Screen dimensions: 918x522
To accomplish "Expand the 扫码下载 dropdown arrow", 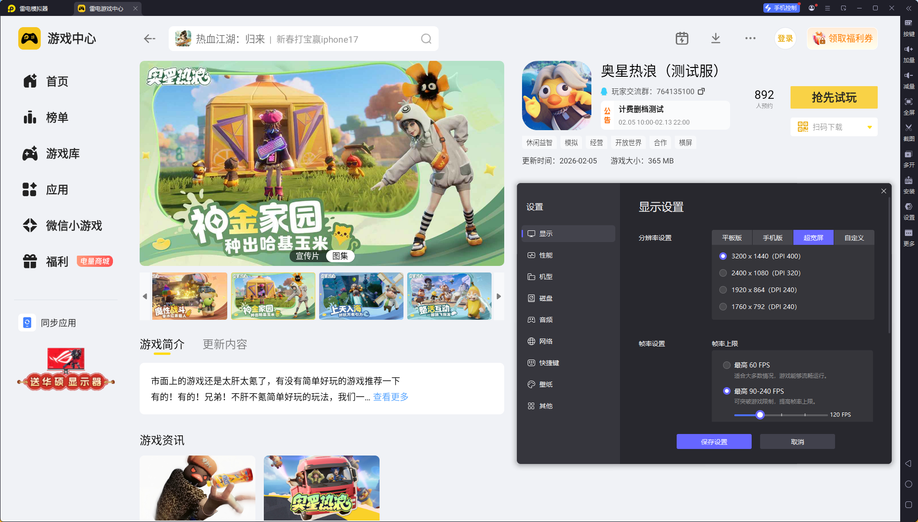I will (x=869, y=127).
